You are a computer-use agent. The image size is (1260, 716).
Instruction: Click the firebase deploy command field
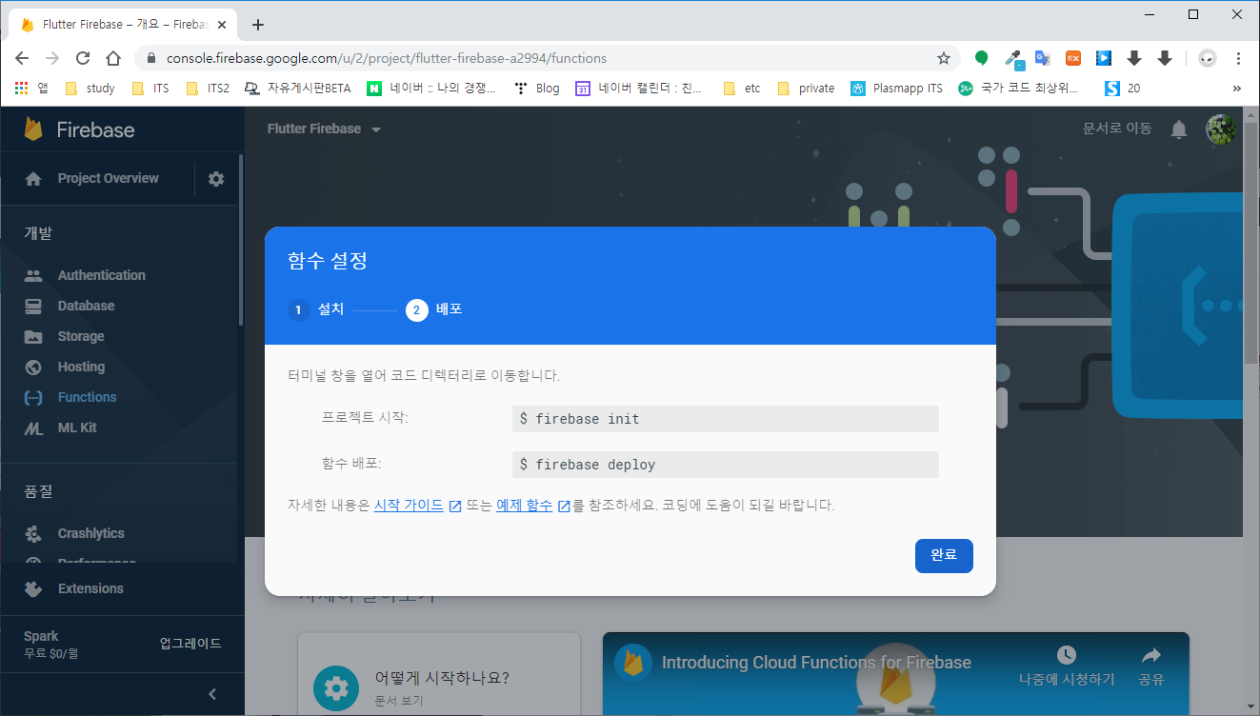coord(726,465)
